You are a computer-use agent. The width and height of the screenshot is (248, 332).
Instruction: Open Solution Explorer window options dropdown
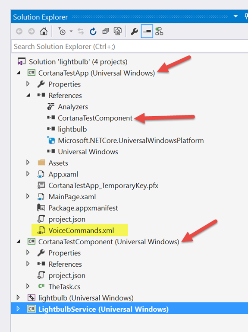click(236, 16)
